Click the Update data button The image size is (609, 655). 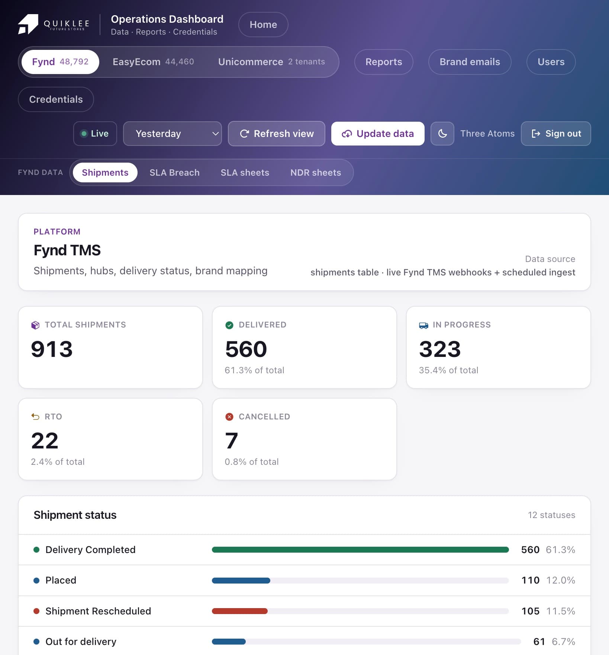(378, 134)
